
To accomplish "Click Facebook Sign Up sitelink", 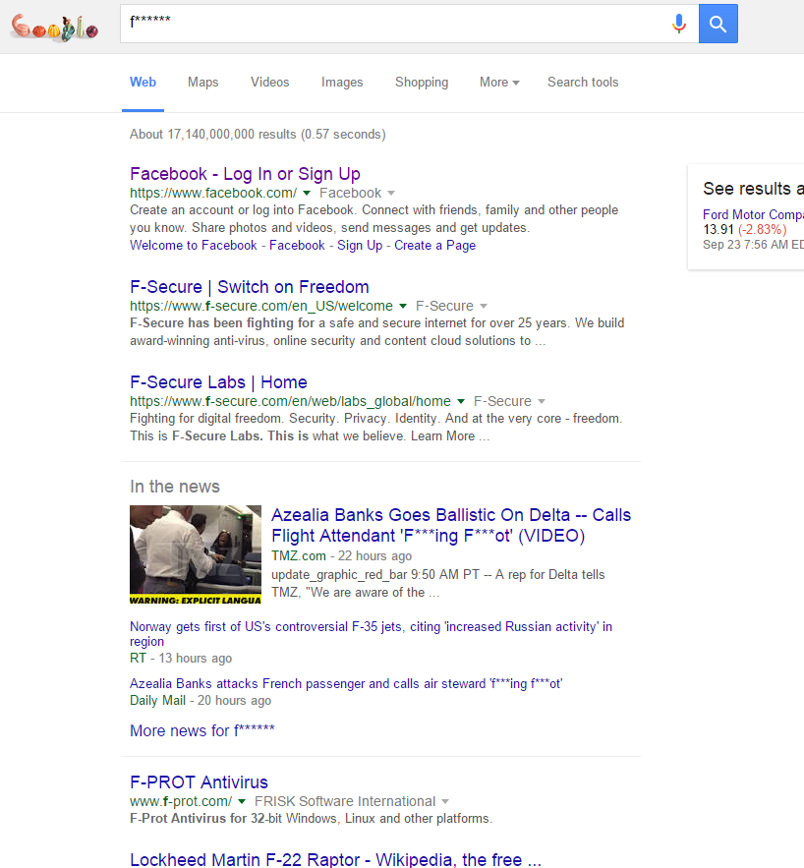I will coord(360,246).
